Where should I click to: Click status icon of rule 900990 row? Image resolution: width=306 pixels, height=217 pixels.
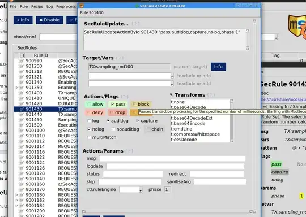[x=21, y=60]
